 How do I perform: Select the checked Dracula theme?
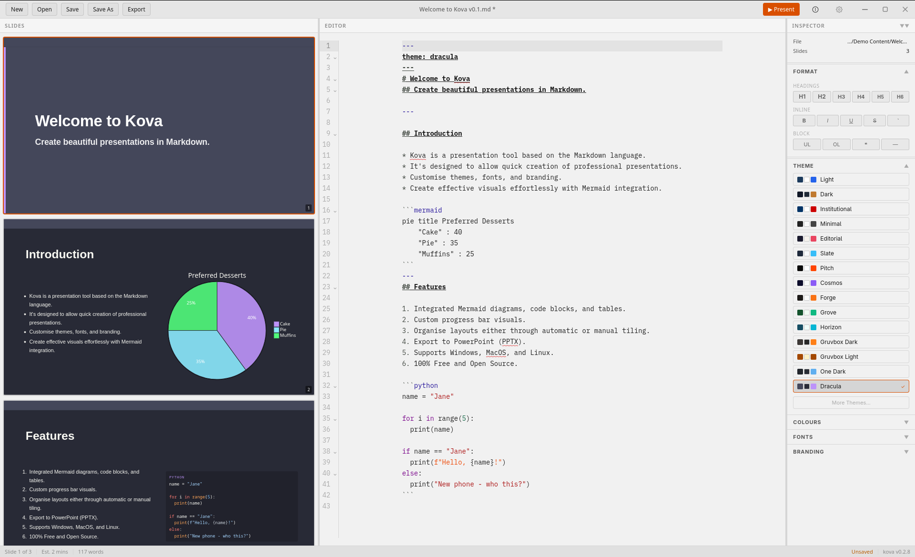tap(851, 386)
